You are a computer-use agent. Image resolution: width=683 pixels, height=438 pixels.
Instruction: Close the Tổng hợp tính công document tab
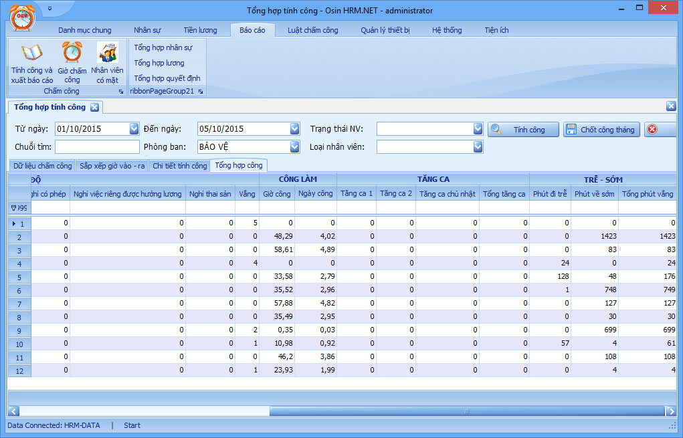click(94, 107)
